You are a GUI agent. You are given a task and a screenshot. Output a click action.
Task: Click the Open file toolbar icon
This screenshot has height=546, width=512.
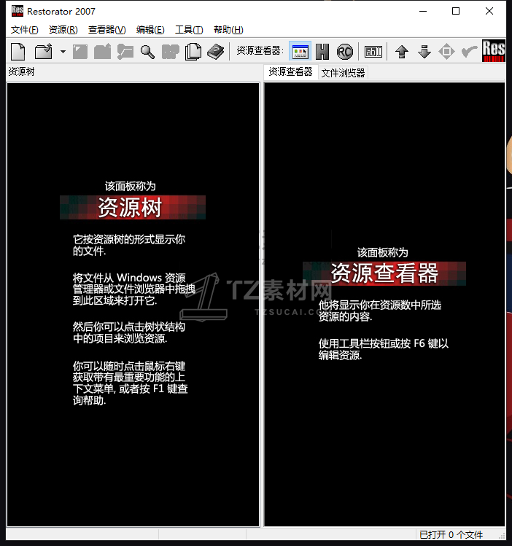pos(44,52)
